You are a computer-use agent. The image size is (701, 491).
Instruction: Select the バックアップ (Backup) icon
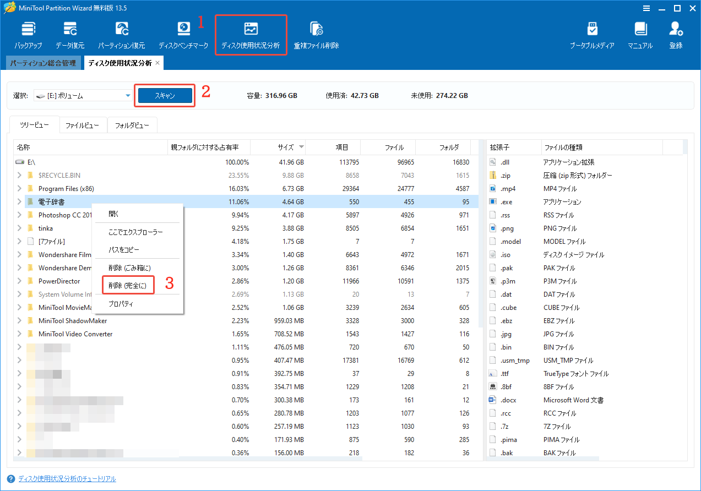tap(28, 34)
